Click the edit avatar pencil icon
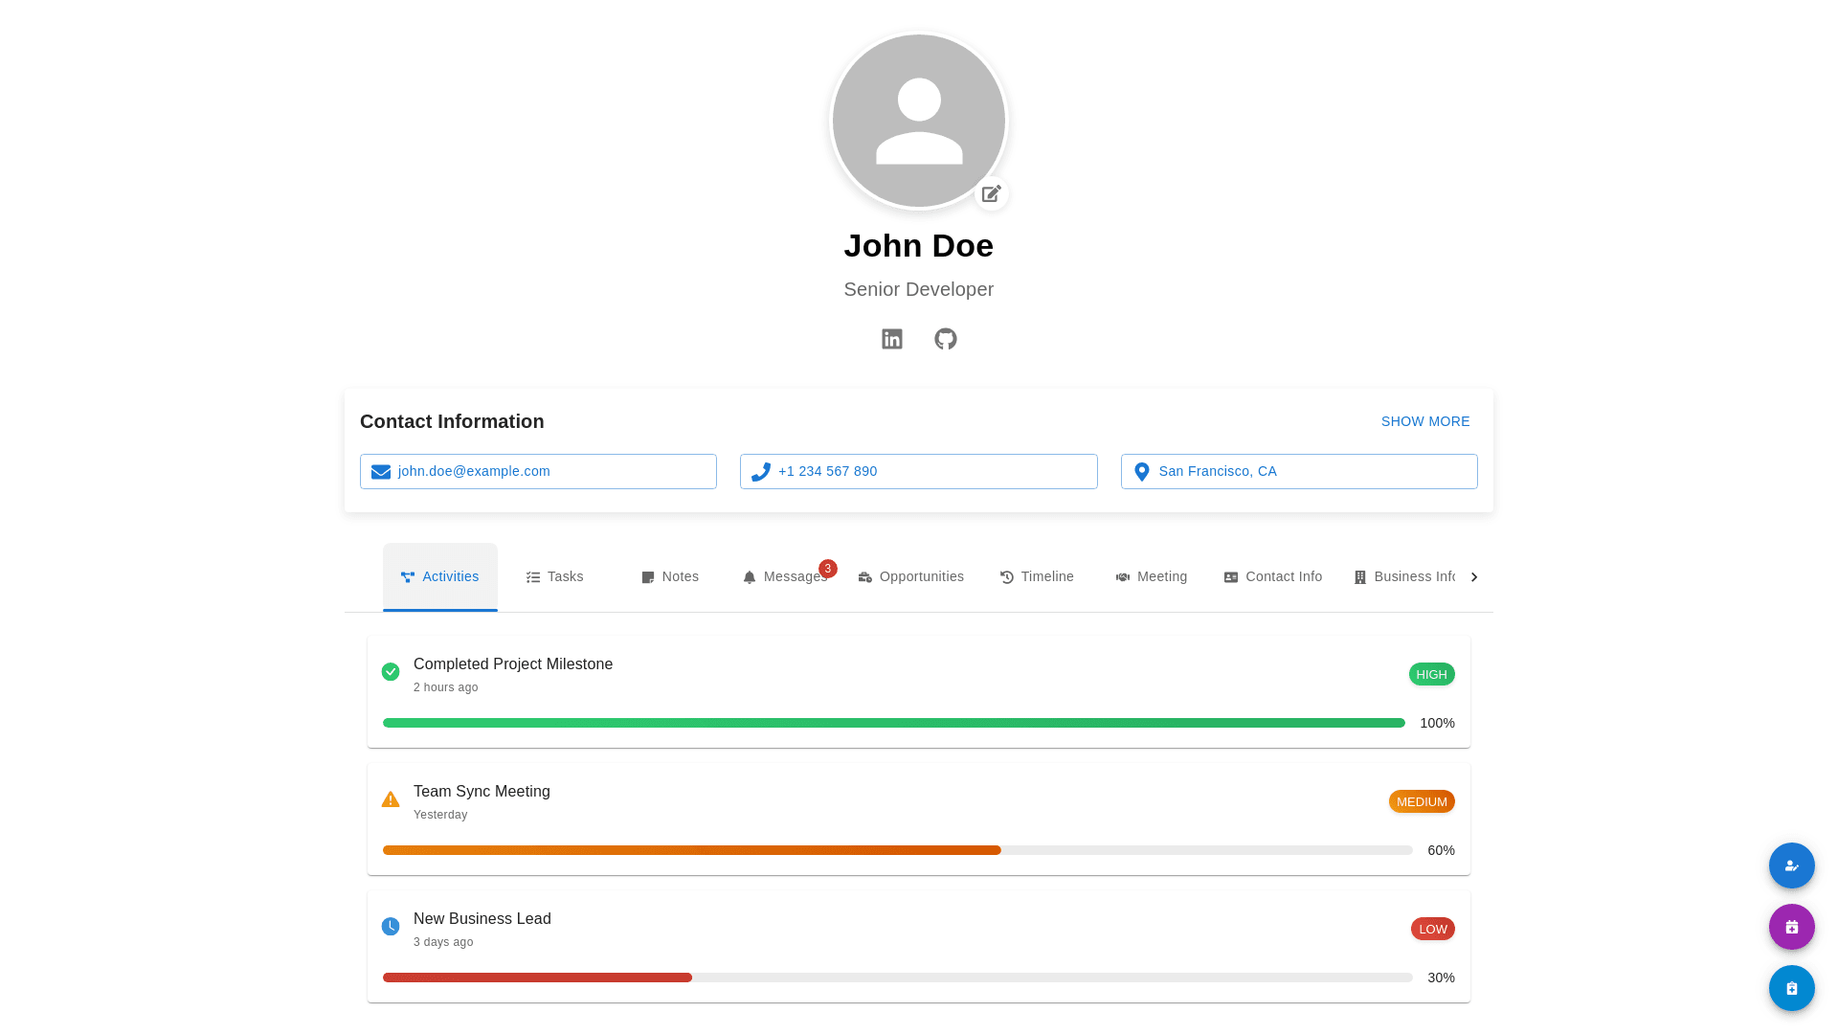This screenshot has height=1034, width=1838. (991, 193)
